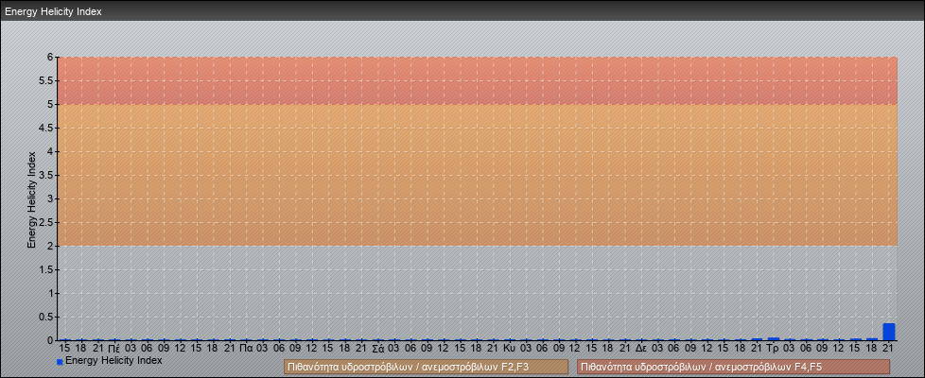Click the blue Energy Helicity Index legend marker

tap(60, 361)
